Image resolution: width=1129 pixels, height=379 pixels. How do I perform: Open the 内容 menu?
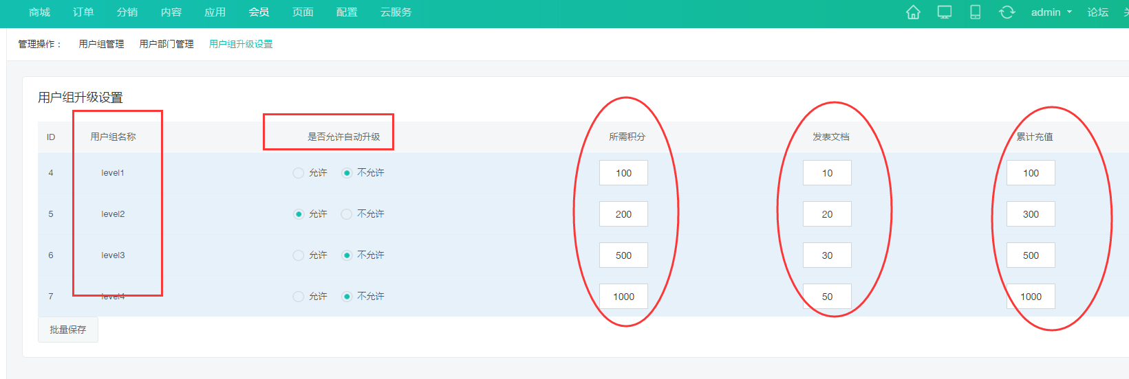click(171, 12)
